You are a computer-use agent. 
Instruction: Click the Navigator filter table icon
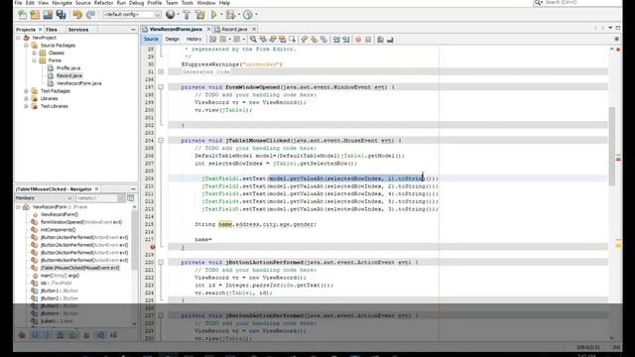[x=130, y=198]
